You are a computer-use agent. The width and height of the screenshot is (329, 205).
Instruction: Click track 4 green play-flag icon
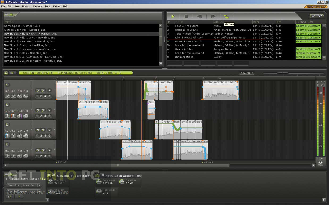pyautogui.click(x=7, y=144)
